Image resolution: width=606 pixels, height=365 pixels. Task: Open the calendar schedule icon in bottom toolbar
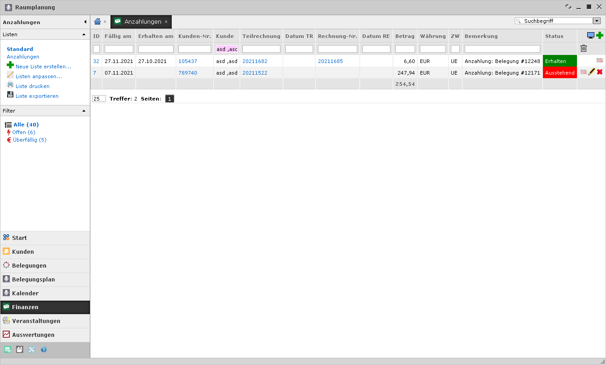(8, 349)
